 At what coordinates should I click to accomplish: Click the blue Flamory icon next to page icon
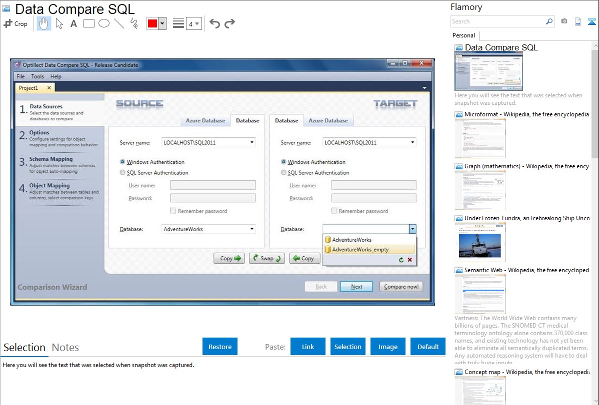point(591,21)
